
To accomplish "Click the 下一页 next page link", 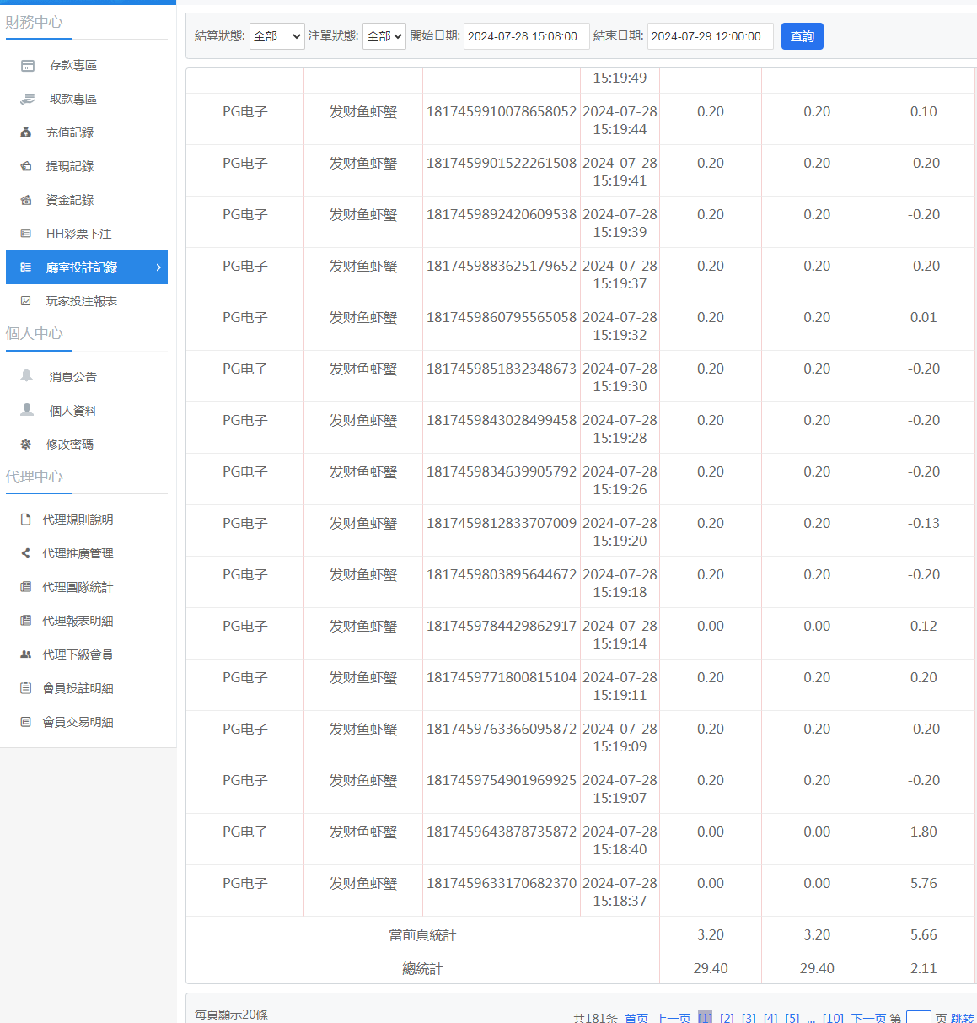I will click(x=868, y=1018).
